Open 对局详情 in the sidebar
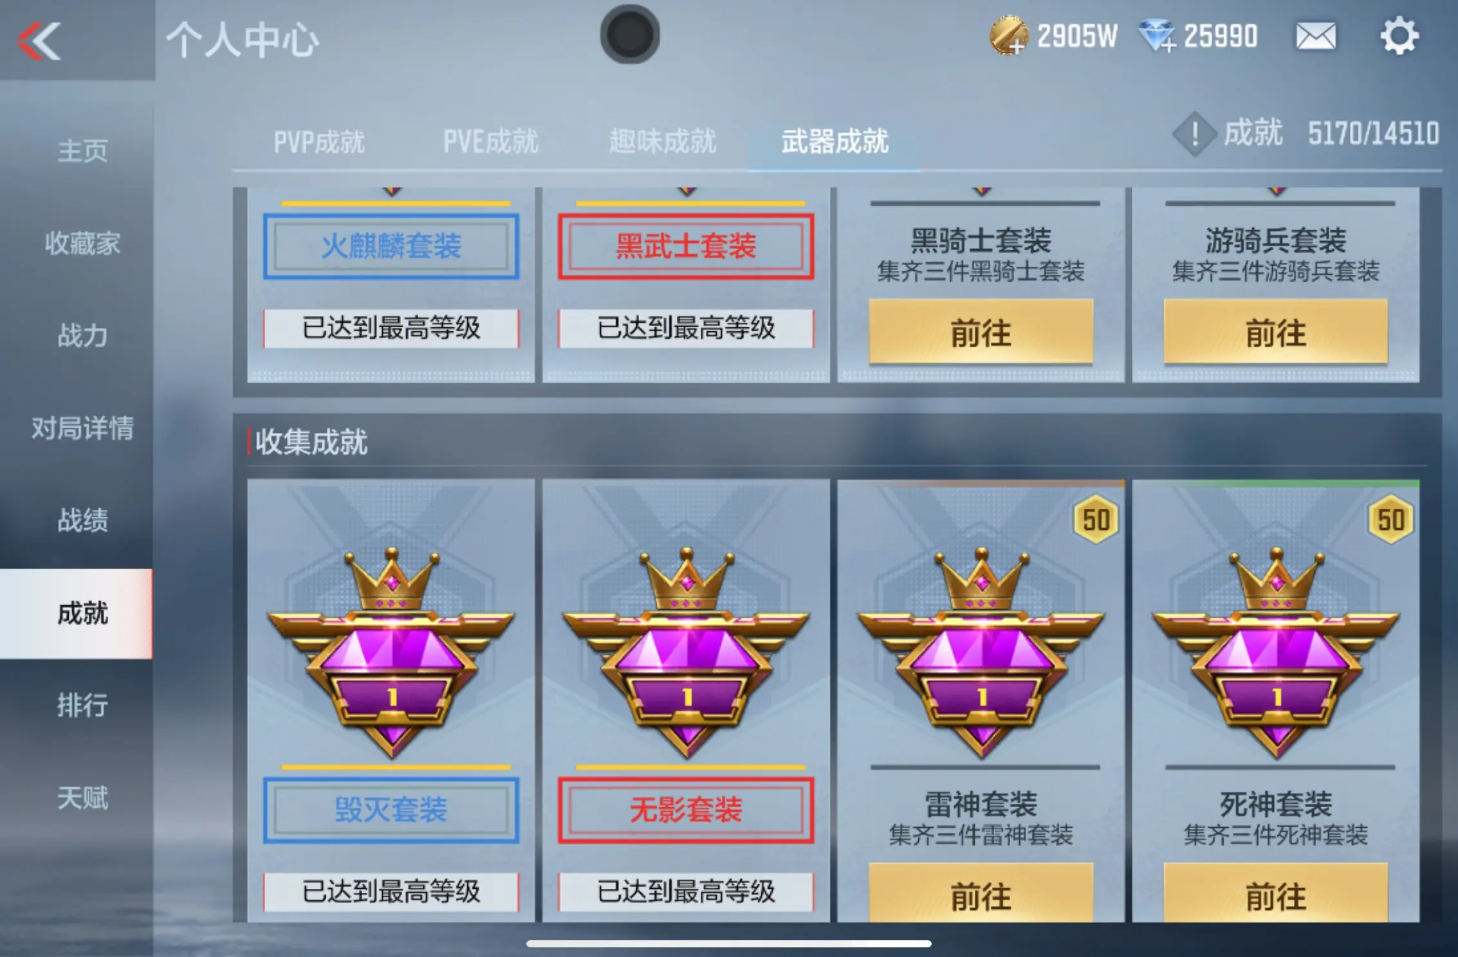Screen dimensions: 1458x957 82,428
